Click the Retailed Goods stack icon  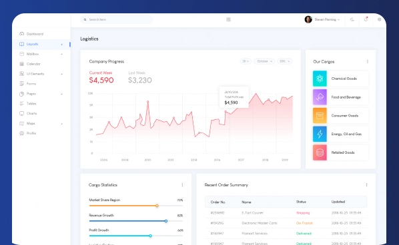[x=320, y=152]
